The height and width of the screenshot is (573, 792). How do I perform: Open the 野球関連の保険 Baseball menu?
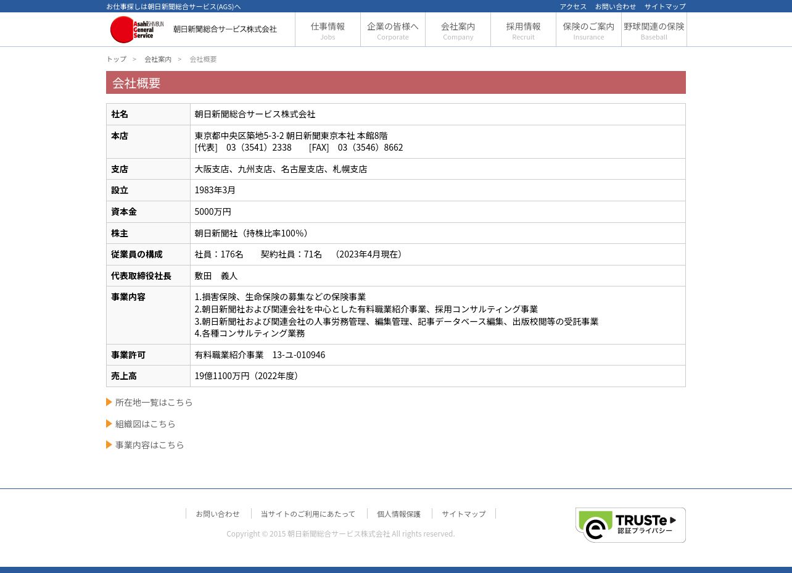click(654, 30)
